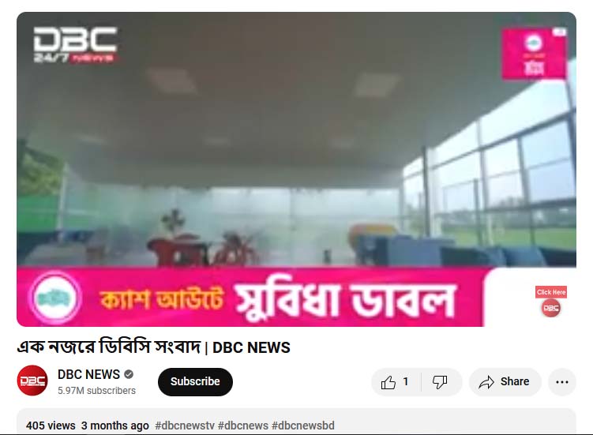
Task: Subscribe to the DBC NEWS channel
Action: click(x=195, y=382)
